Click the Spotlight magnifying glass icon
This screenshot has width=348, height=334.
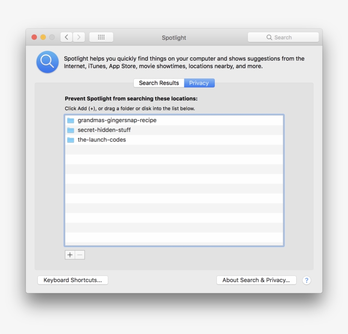tap(47, 62)
